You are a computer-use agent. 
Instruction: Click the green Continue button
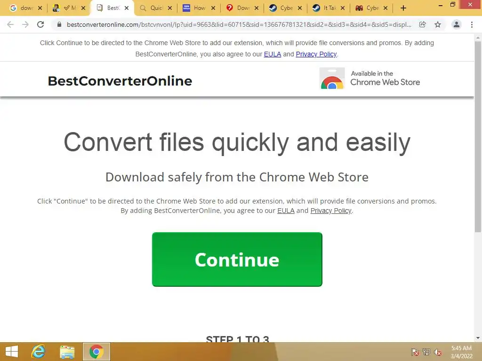point(237,259)
